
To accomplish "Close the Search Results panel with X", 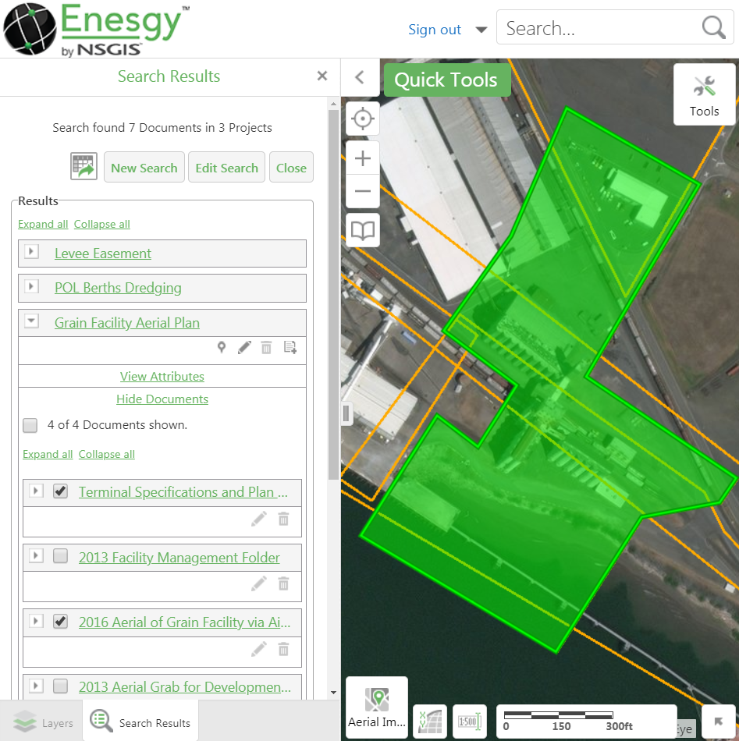I will click(x=322, y=76).
